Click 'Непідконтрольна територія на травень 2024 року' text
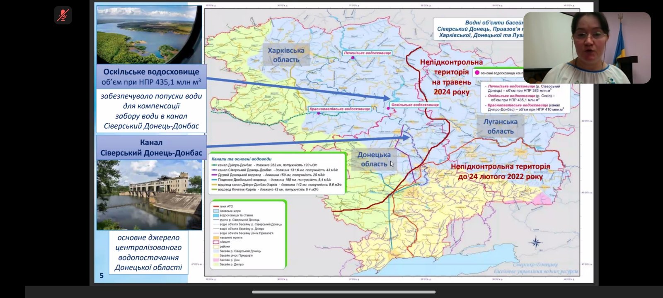 click(x=451, y=77)
